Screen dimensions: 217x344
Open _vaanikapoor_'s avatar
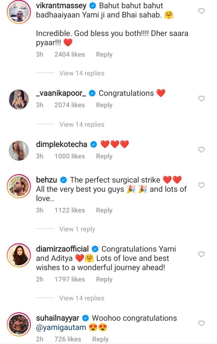pyautogui.click(x=18, y=99)
